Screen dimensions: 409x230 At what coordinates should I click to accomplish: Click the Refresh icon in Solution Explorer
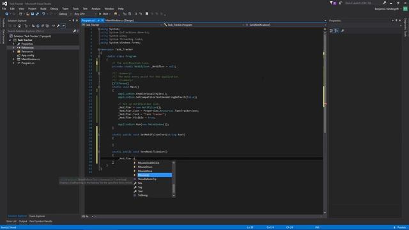coord(38,26)
